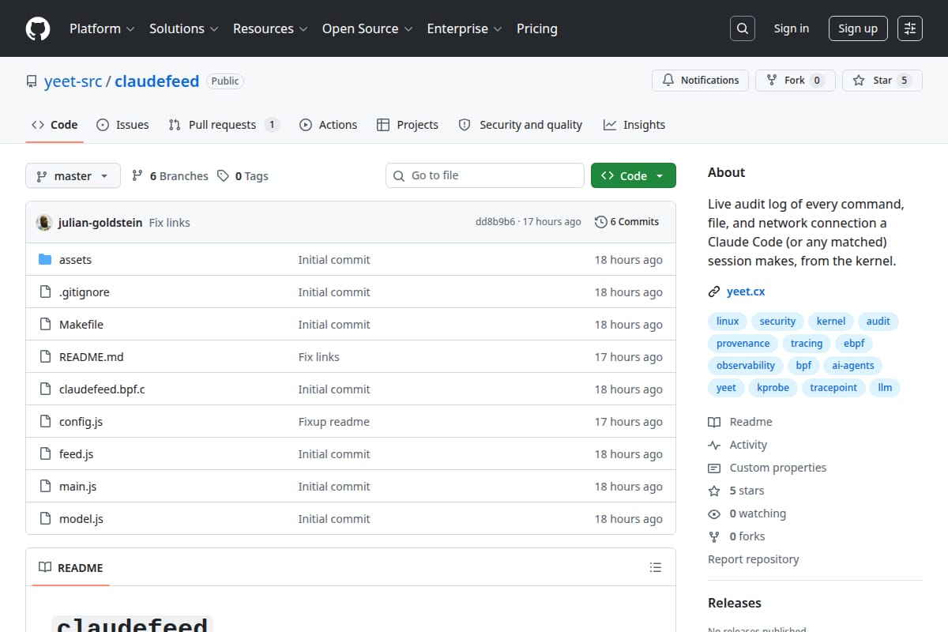The width and height of the screenshot is (948, 632).
Task: Click the tracepoint topic tag
Action: [833, 387]
